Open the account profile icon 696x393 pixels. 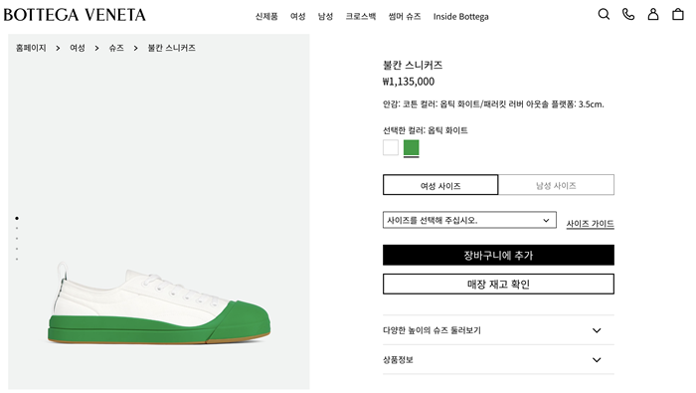pos(653,14)
